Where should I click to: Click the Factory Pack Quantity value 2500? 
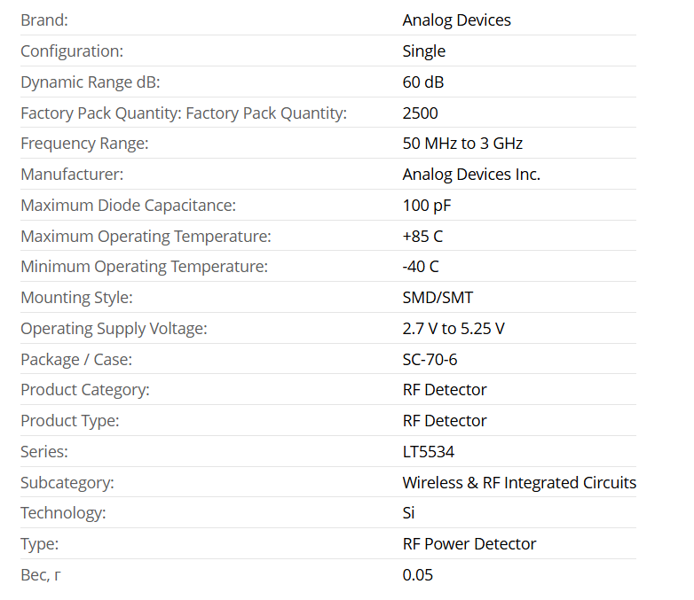point(420,113)
